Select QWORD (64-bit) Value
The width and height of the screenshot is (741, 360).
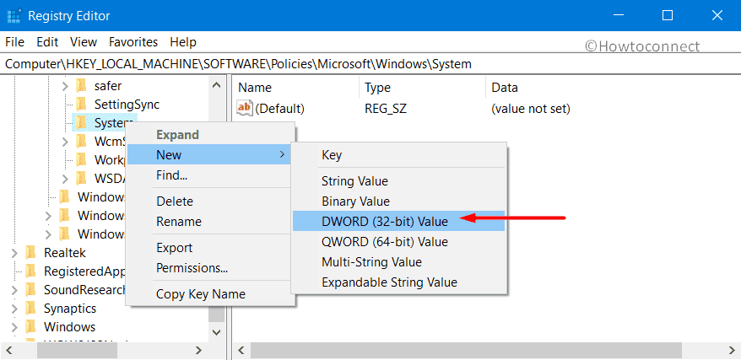(399, 242)
